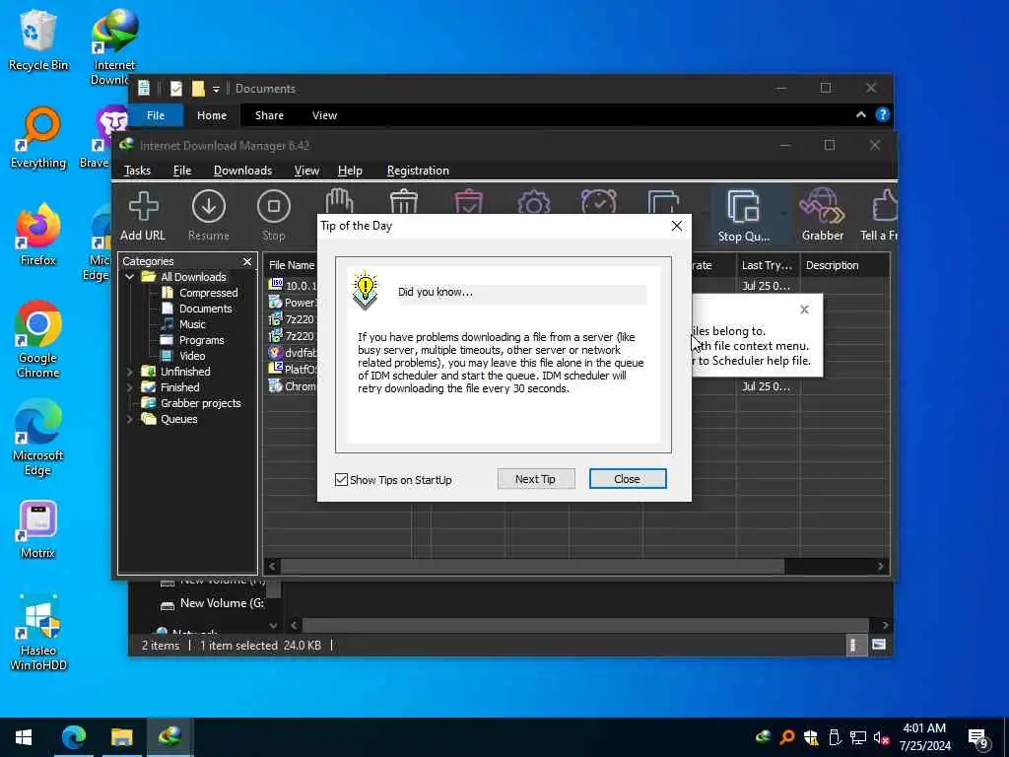Dismiss the scheduler tooltip popup with X

tap(804, 310)
